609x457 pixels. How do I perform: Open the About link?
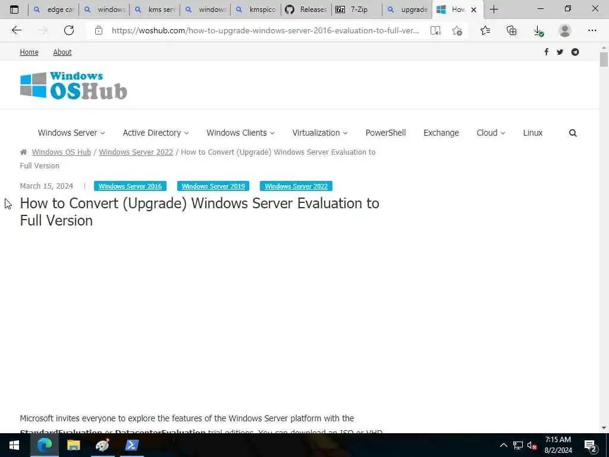[x=62, y=52]
